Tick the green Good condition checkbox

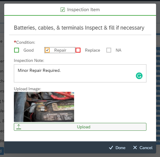17,50
